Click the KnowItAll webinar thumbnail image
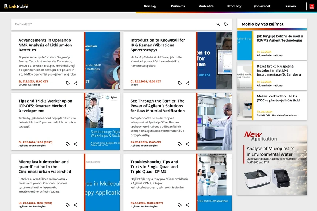Screen dimensions: 317x211 tap(215, 61)
